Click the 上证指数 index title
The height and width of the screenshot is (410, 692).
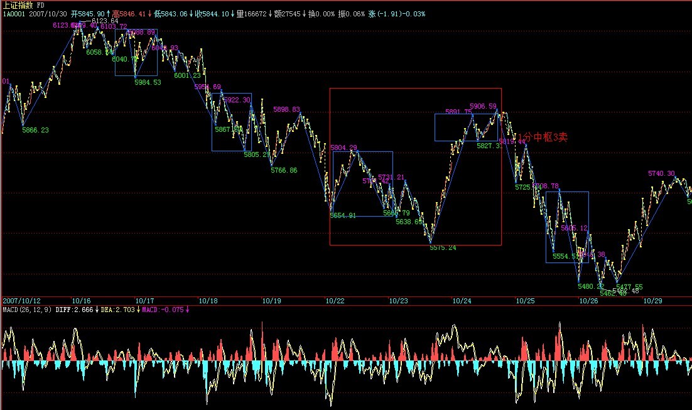coord(18,4)
